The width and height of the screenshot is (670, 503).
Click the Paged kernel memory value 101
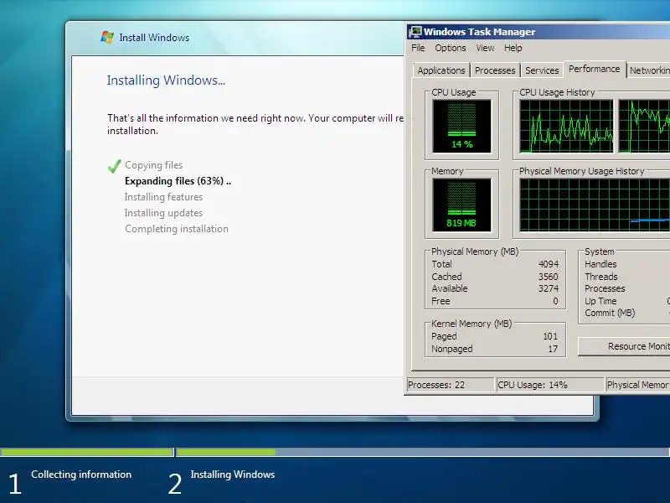click(x=550, y=337)
